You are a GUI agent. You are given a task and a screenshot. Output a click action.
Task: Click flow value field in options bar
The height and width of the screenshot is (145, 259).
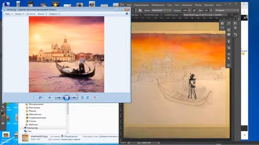click(206, 10)
